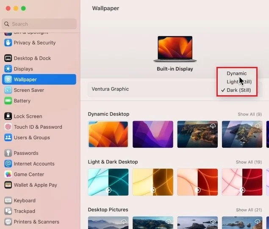Select checked Dark (Still) option
Image resolution: width=269 pixels, height=229 pixels.
pos(238,90)
